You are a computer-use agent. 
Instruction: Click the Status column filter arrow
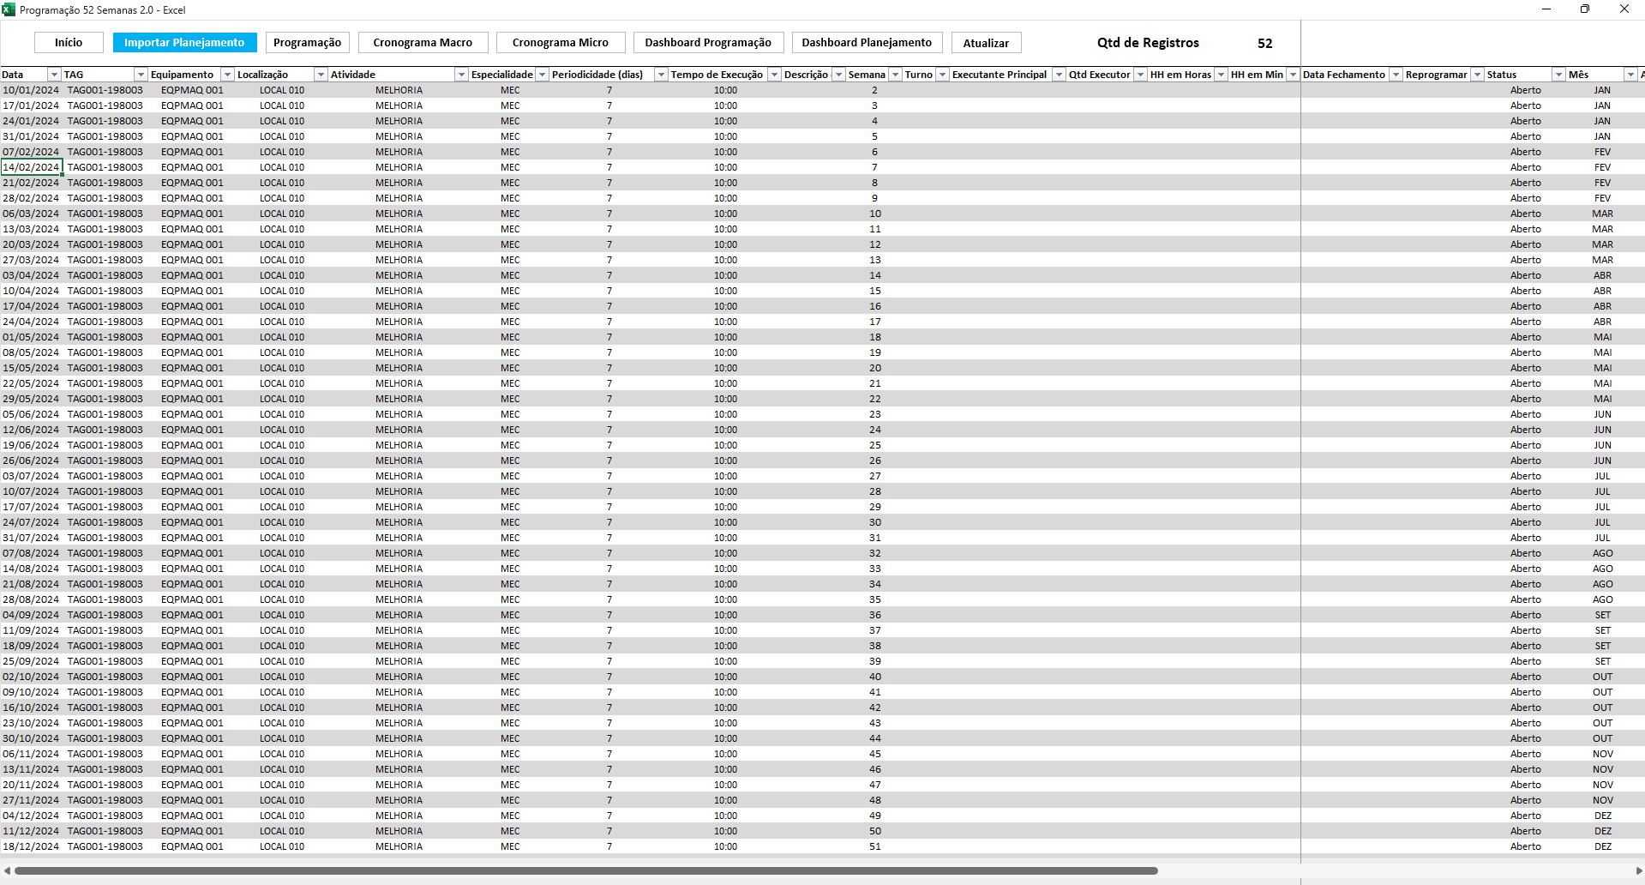click(1558, 75)
